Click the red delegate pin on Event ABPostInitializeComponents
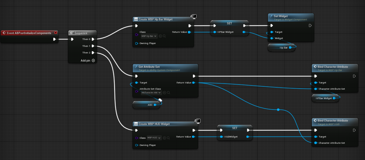The image size is (365, 160). pyautogui.click(x=56, y=33)
